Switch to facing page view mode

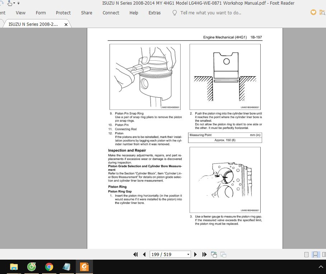pos(324,255)
